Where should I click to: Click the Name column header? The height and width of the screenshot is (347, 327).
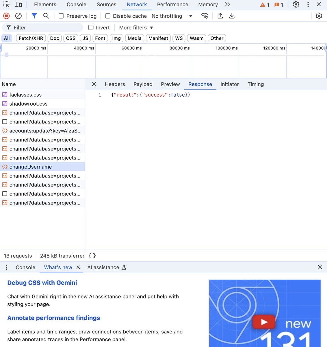tap(42, 84)
